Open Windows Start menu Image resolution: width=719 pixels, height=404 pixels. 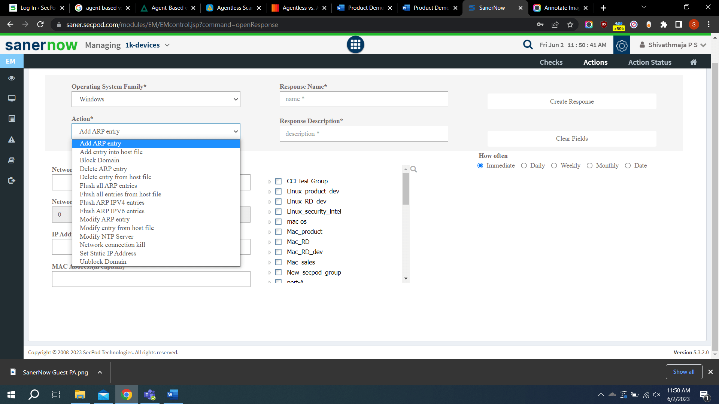coord(11,395)
